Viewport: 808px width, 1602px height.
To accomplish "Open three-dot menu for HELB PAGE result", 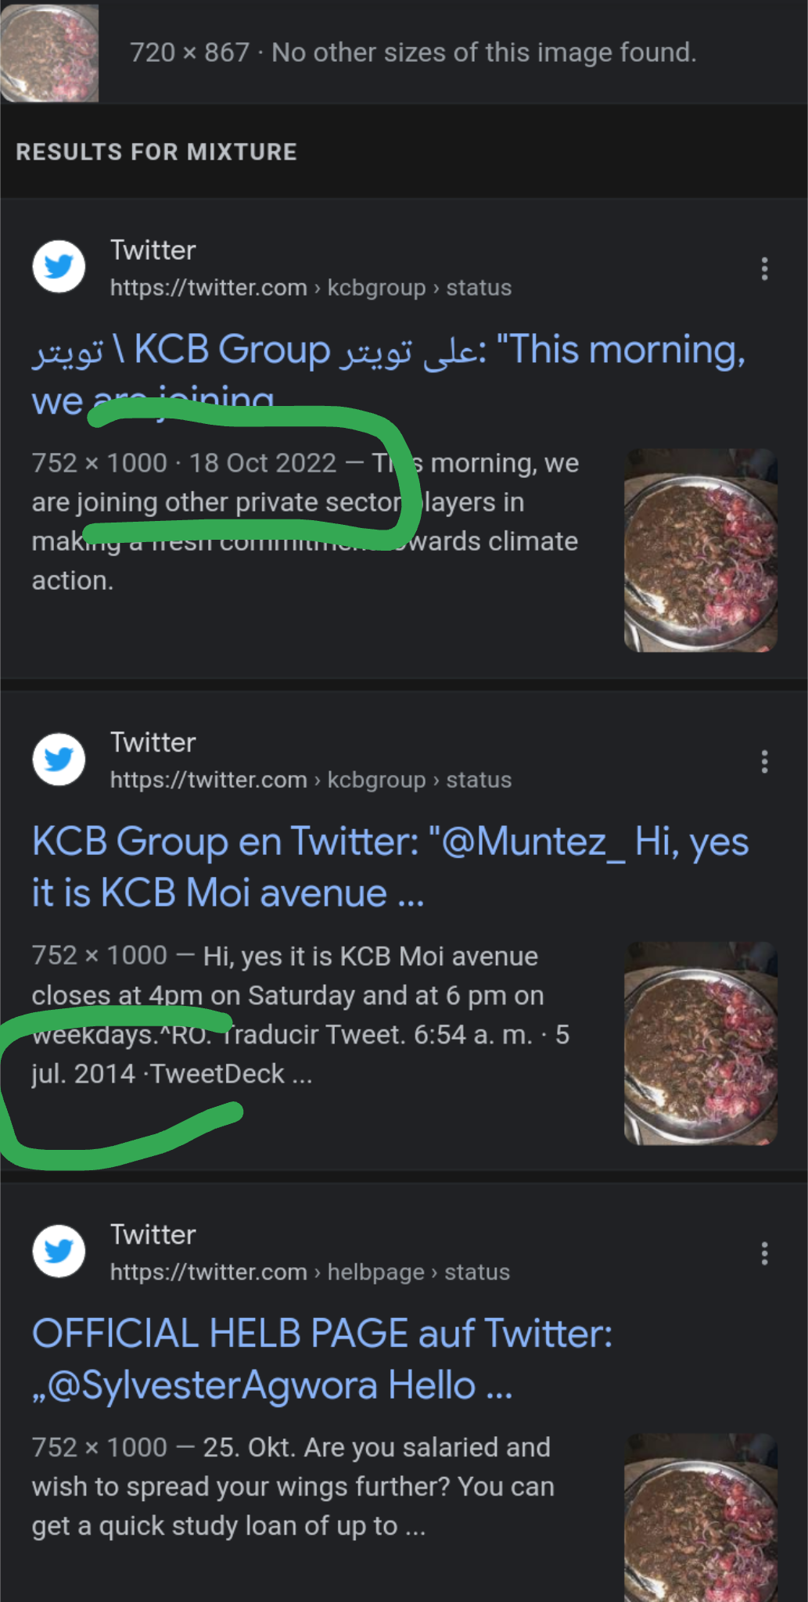I will (x=764, y=1253).
